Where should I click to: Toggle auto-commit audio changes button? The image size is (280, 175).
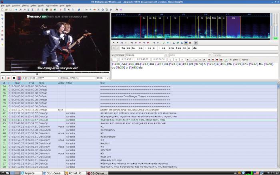[174, 43]
